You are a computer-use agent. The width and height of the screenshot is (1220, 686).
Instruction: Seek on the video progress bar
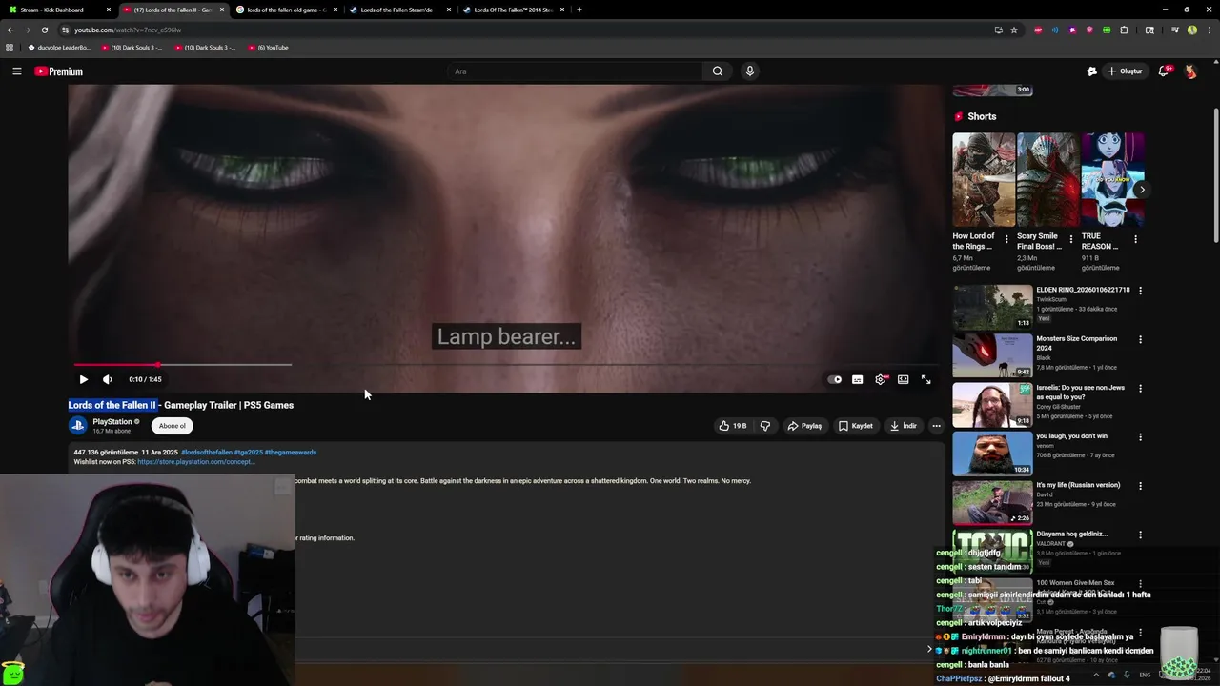coord(505,364)
